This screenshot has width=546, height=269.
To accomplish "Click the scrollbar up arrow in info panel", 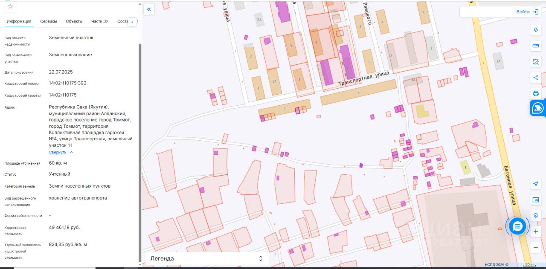I will tap(139, 3).
